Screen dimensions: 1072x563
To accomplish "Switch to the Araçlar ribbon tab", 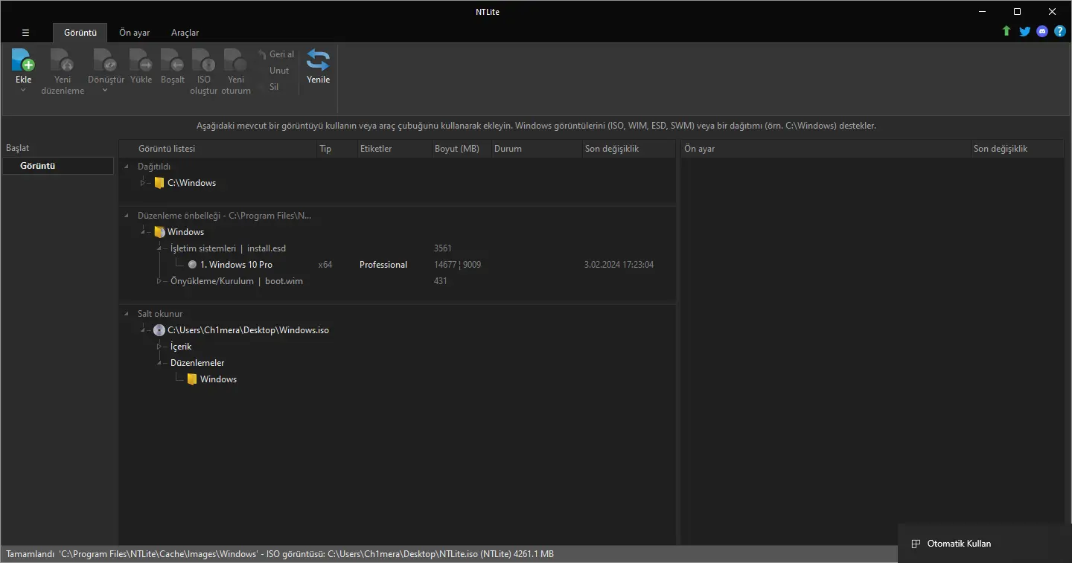I will [185, 33].
